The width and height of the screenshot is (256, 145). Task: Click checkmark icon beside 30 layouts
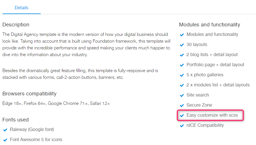(182, 45)
